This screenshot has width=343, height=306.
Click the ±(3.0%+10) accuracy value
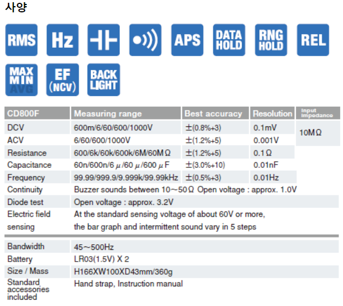[x=205, y=165]
